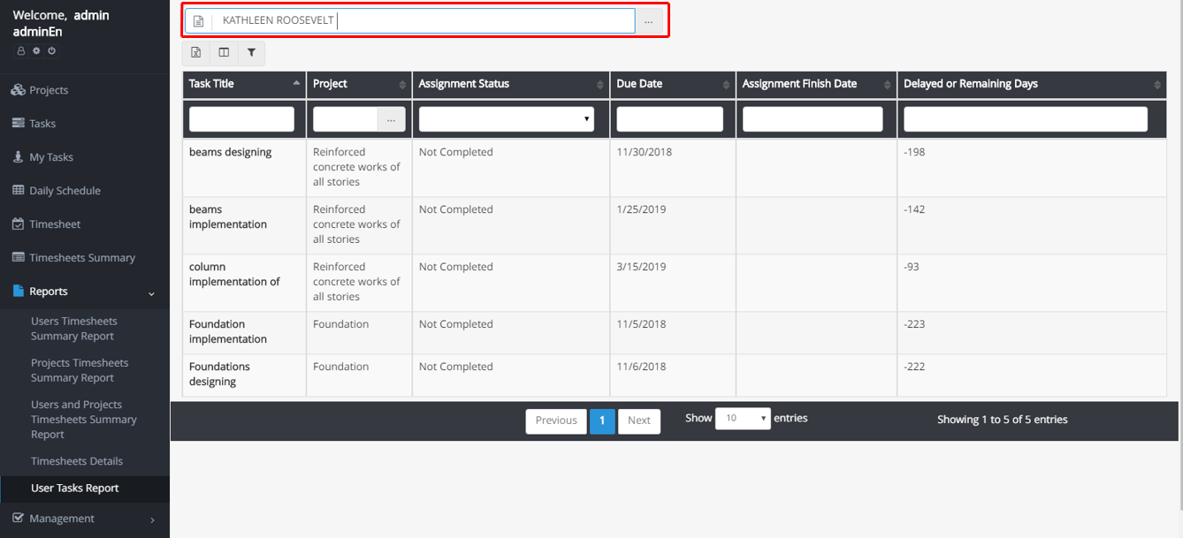Open Timesheets Details report
Image resolution: width=1183 pixels, height=538 pixels.
coord(77,461)
